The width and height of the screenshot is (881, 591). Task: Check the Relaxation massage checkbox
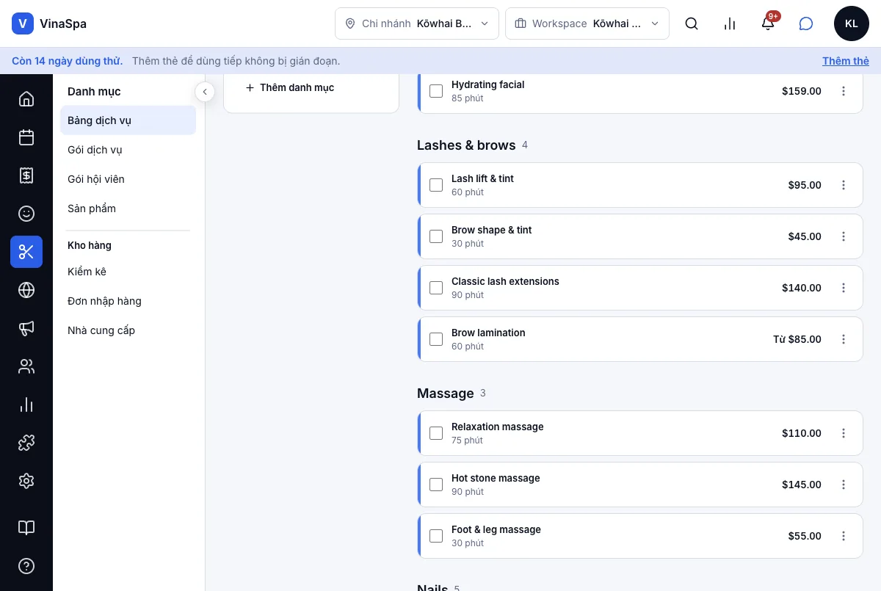tap(436, 433)
